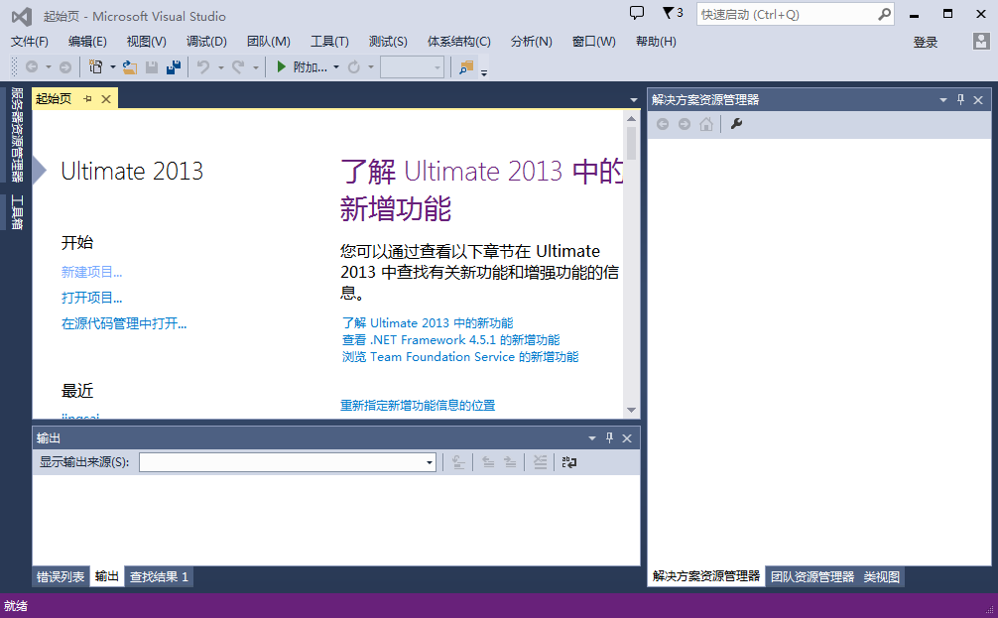Screen dimensions: 998x618
Task: Open the 工具(T) menu
Action: point(329,42)
